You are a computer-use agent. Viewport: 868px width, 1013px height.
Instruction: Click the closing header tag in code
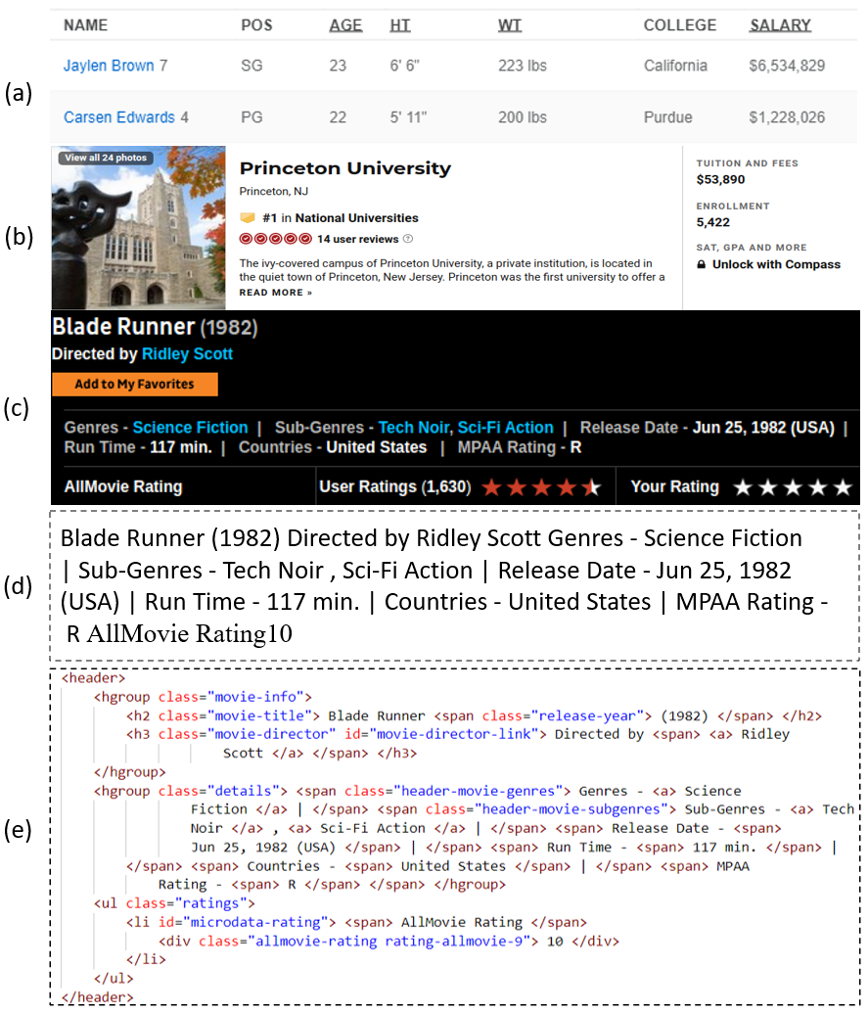pos(97,996)
